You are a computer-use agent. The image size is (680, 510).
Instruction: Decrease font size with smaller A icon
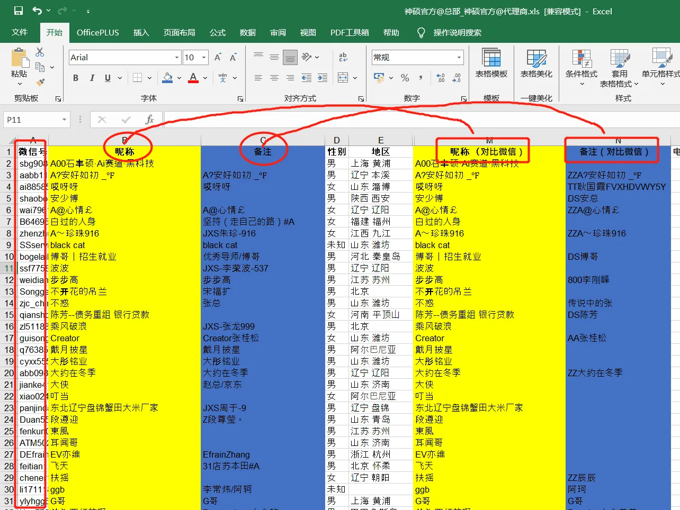232,57
